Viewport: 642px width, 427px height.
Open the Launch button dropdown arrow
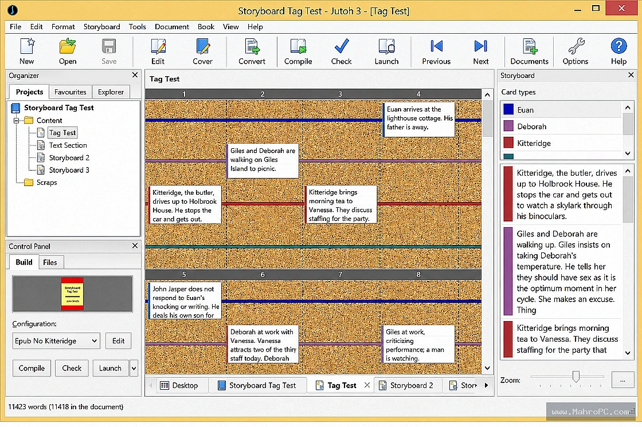point(134,368)
